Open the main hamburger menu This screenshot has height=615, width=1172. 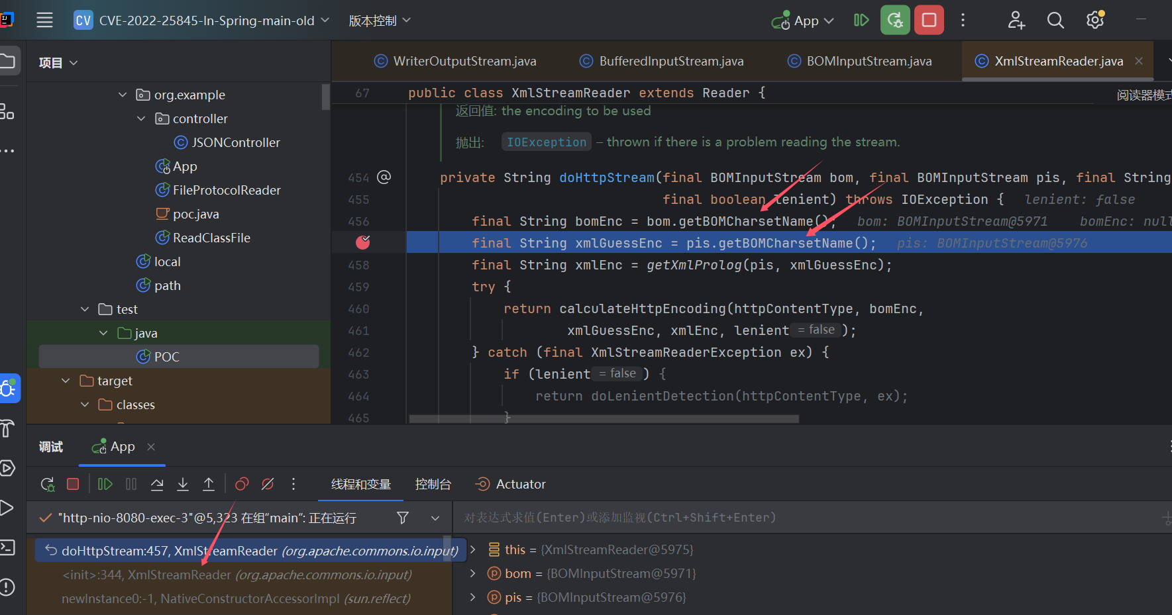pyautogui.click(x=44, y=21)
